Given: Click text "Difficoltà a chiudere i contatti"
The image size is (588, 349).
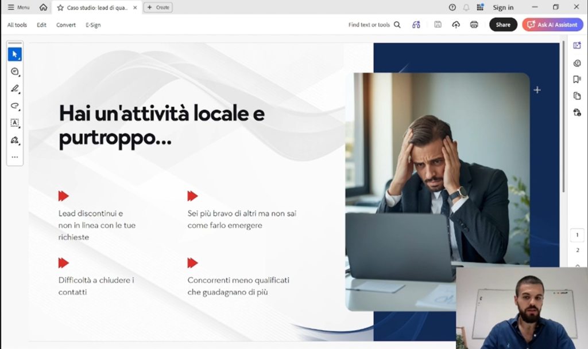Looking at the screenshot, I should coord(96,286).
